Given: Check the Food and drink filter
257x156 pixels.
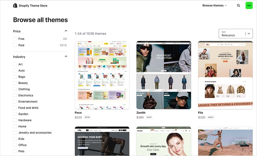Looking at the screenshot, I should click(15, 108).
